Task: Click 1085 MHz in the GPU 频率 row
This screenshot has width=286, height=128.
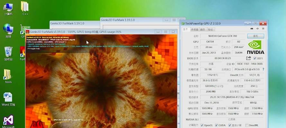Action: (x=207, y=108)
